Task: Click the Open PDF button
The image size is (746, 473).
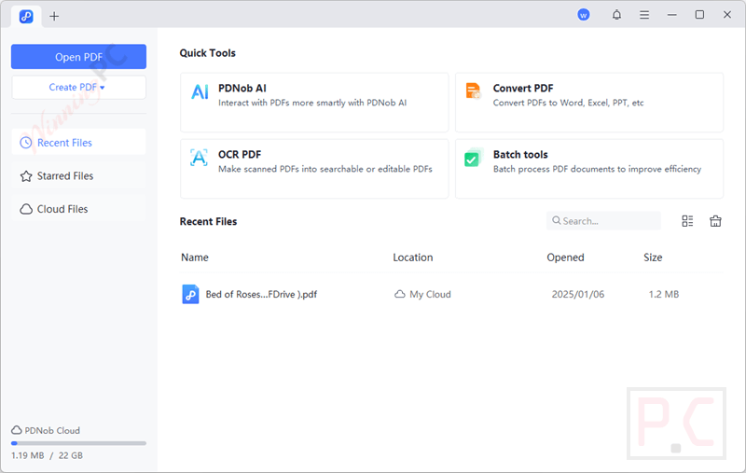Action: (78, 57)
